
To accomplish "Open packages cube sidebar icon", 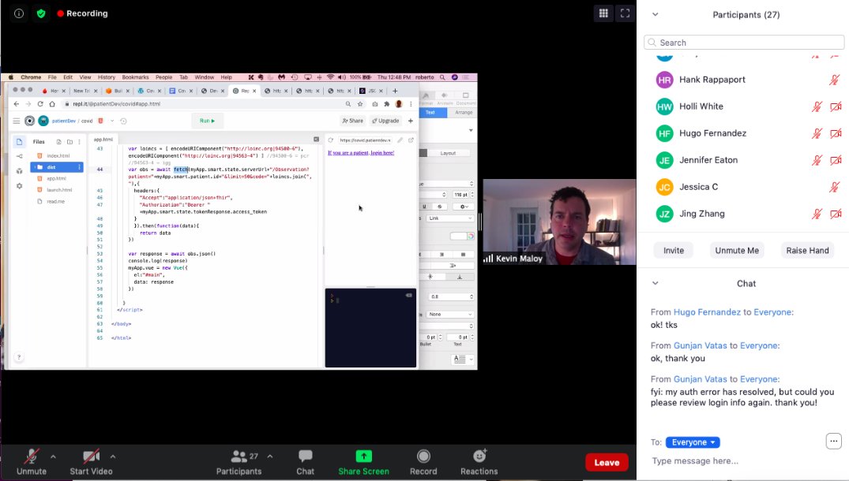I will [20, 171].
